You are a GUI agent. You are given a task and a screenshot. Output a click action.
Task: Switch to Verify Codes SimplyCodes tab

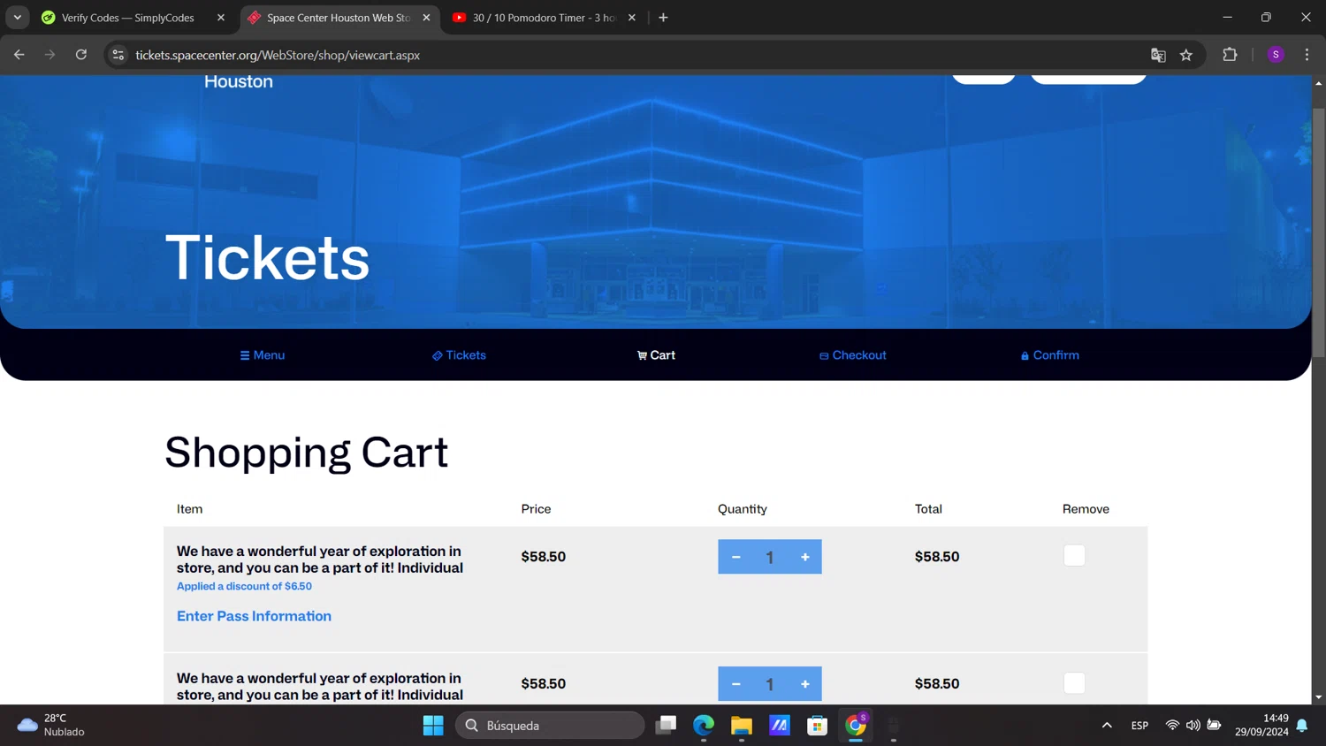(x=127, y=18)
